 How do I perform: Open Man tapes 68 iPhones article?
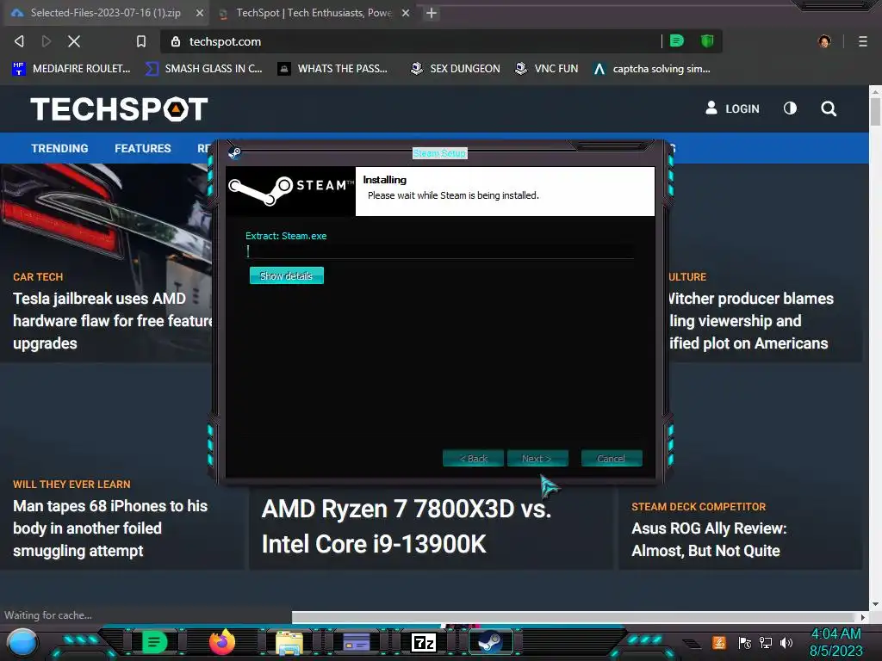[x=110, y=528]
